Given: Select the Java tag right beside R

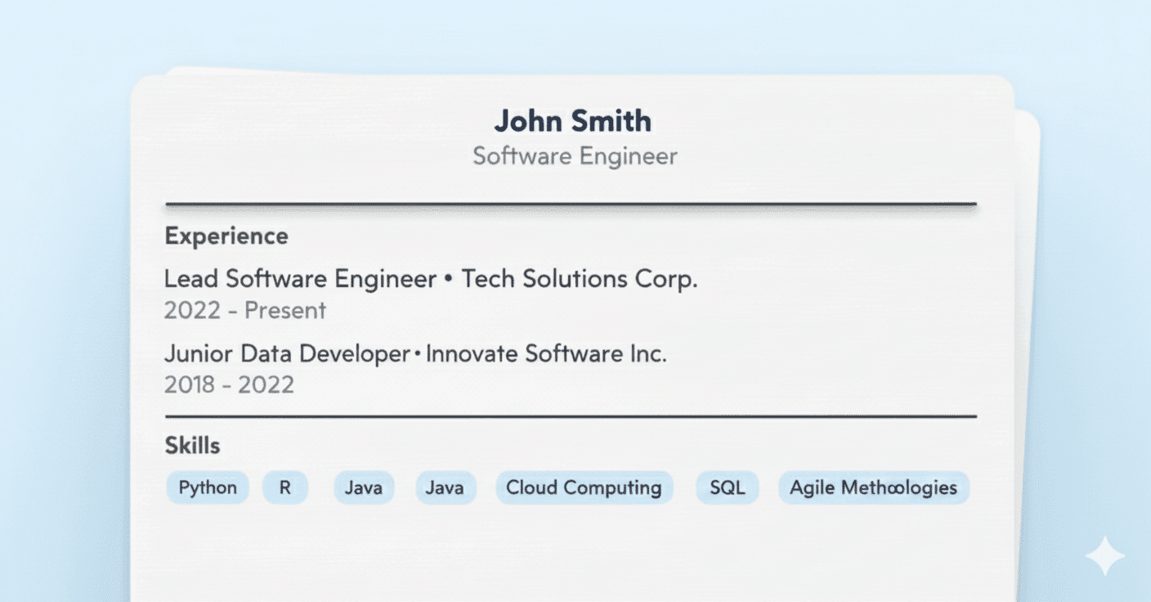Looking at the screenshot, I should [364, 487].
